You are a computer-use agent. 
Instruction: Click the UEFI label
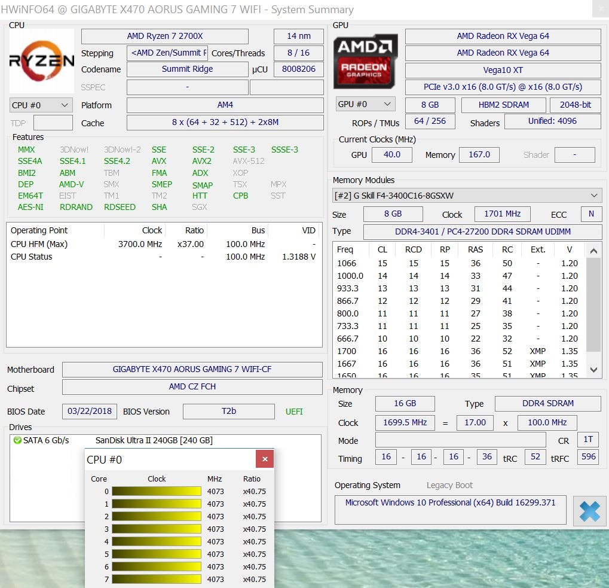pos(294,412)
